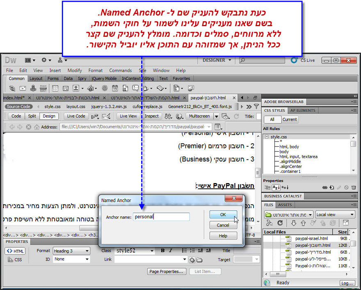
Task: Click Help in Named Anchor dialog
Action: (x=223, y=236)
